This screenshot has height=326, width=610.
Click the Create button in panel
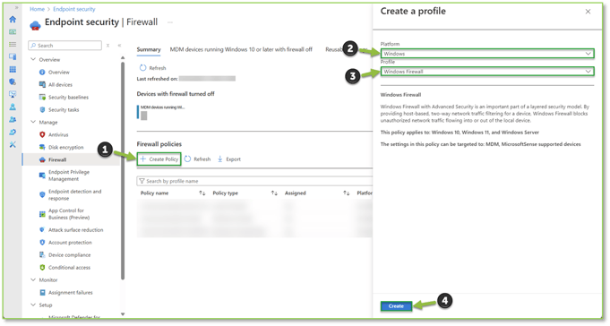pos(396,306)
